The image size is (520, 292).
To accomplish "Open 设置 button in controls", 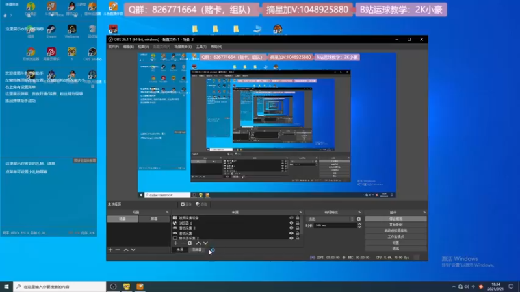I will 396,243.
